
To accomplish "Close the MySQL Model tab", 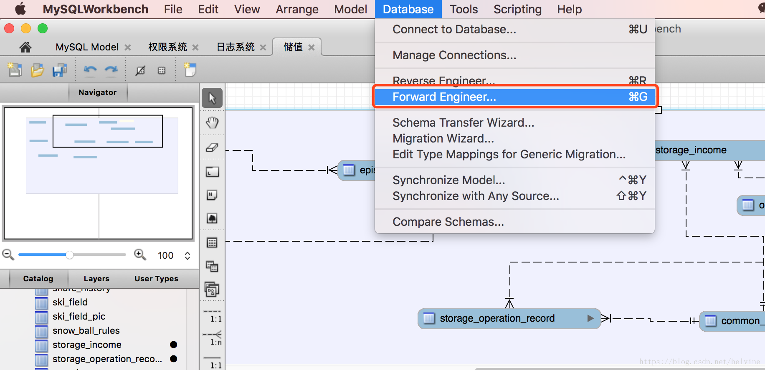I will coord(128,47).
